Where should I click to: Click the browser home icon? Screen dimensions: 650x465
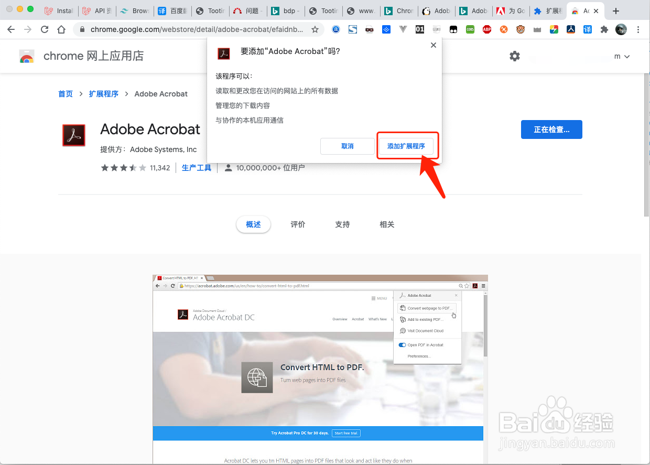pos(61,29)
